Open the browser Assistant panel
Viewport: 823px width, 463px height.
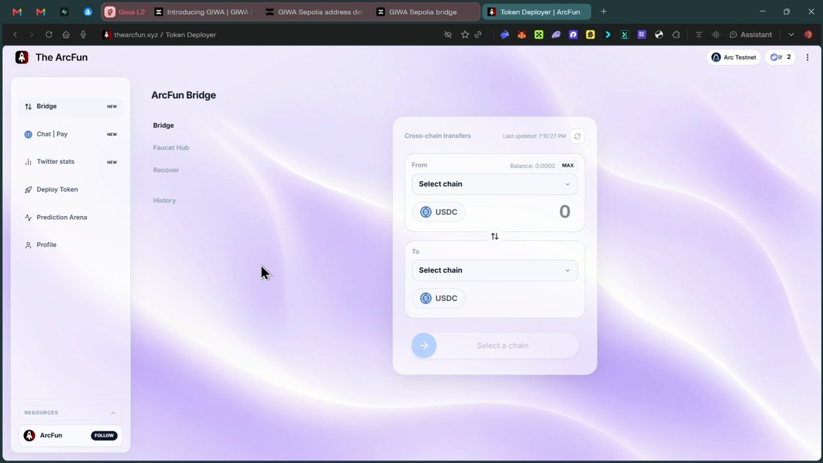tap(750, 34)
